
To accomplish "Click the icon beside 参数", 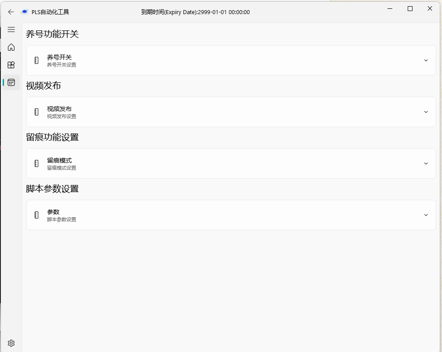I will tap(37, 215).
